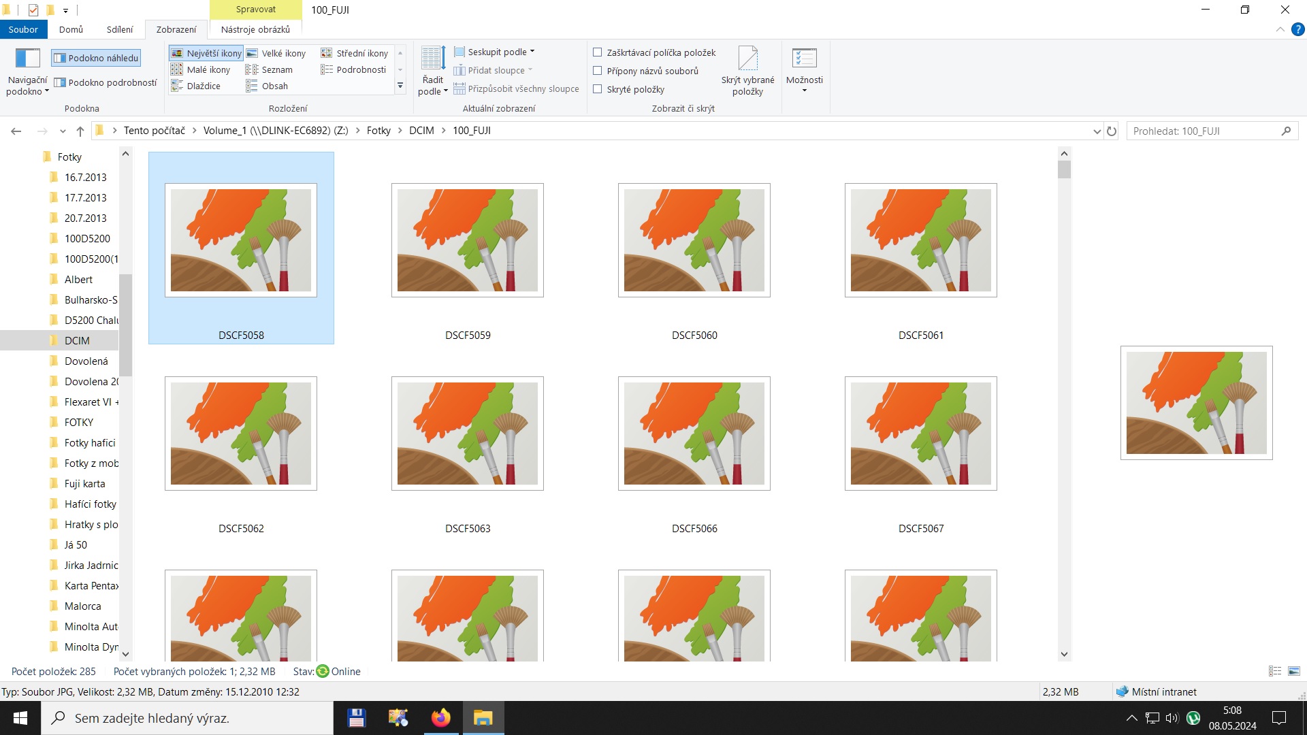Click the Navigační podokno icon
This screenshot has width=1307, height=735.
(27, 59)
